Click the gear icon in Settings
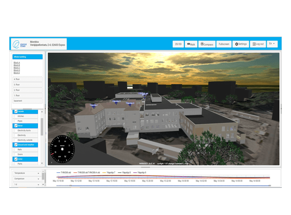This screenshot has width=291, height=215. point(236,44)
